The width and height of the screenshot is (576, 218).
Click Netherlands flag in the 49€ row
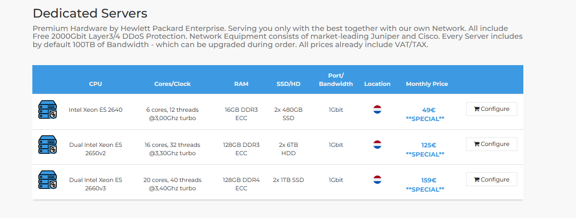[377, 109]
